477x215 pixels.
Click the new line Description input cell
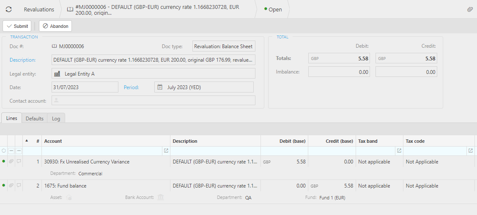215,151
